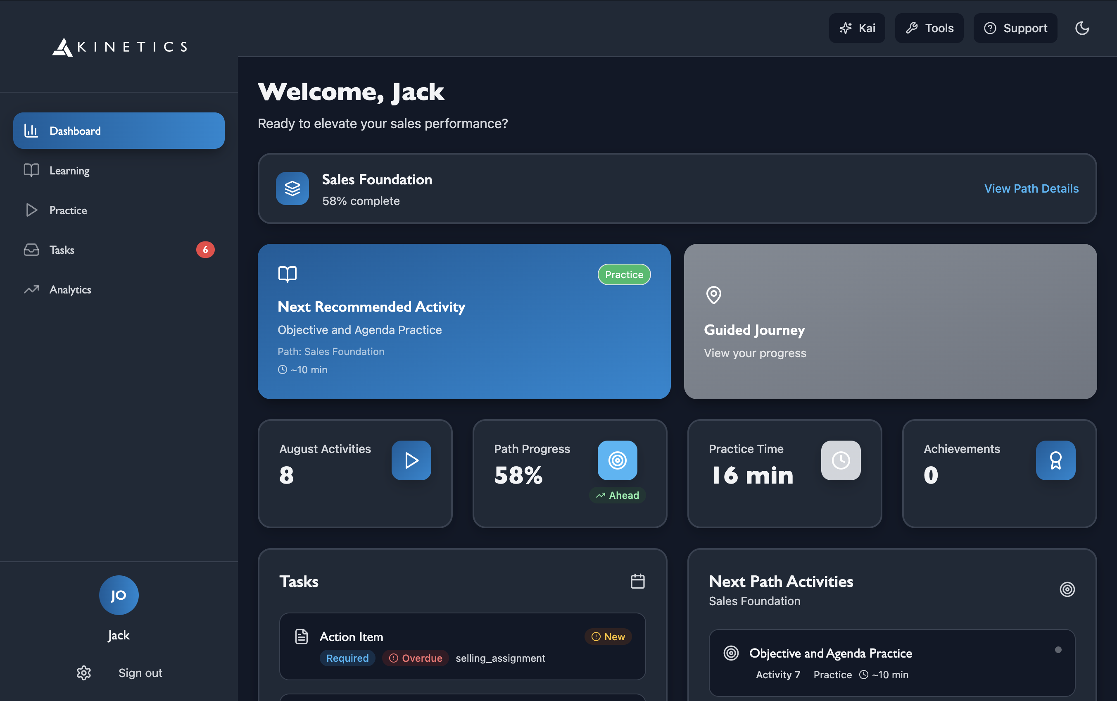The height and width of the screenshot is (701, 1117).
Task: Open the Kai assistant button
Action: coord(857,28)
